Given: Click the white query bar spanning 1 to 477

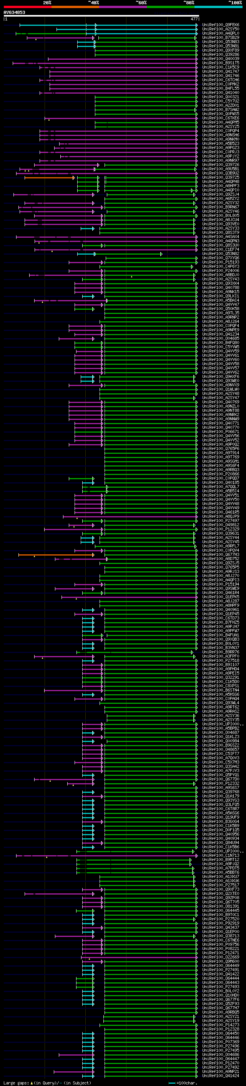Looking at the screenshot, I should click(x=101, y=15).
